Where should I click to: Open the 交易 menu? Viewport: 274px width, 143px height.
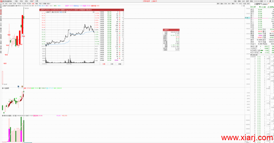(x=37, y=1)
